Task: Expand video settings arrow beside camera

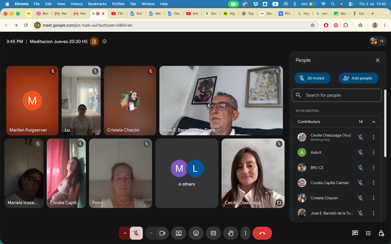Action: point(151,233)
